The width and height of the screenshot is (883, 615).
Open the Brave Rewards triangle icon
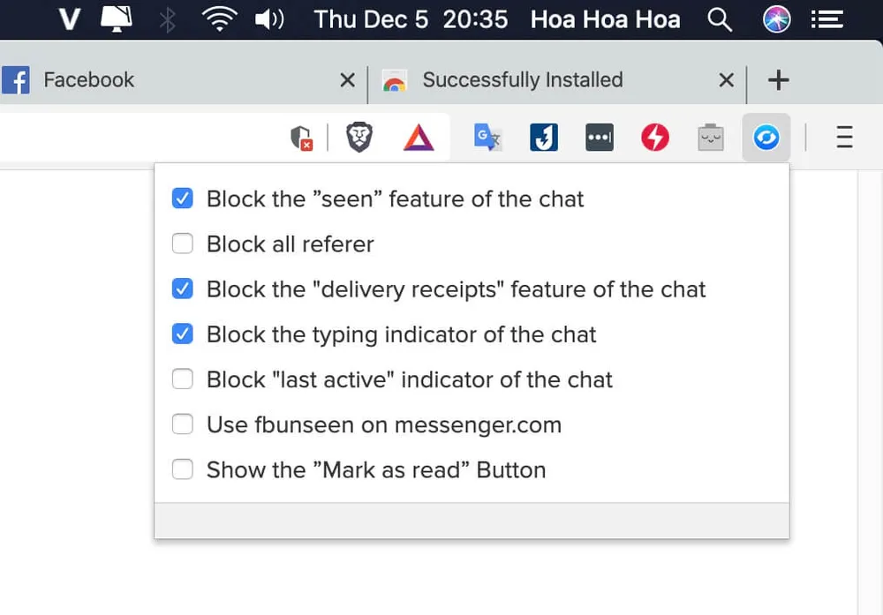419,138
